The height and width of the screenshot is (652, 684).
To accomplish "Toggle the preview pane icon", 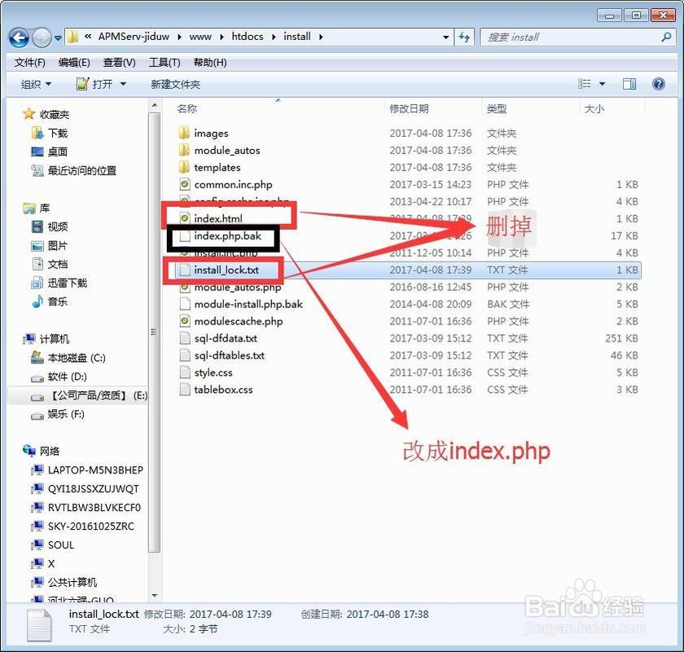I will [629, 84].
